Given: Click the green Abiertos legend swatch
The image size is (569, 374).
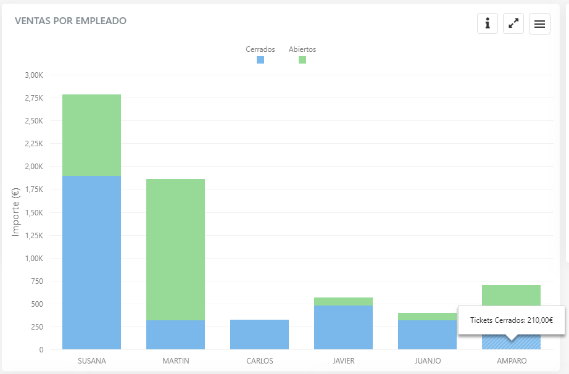Looking at the screenshot, I should pos(302,60).
